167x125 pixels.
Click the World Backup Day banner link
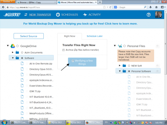coord(80,24)
